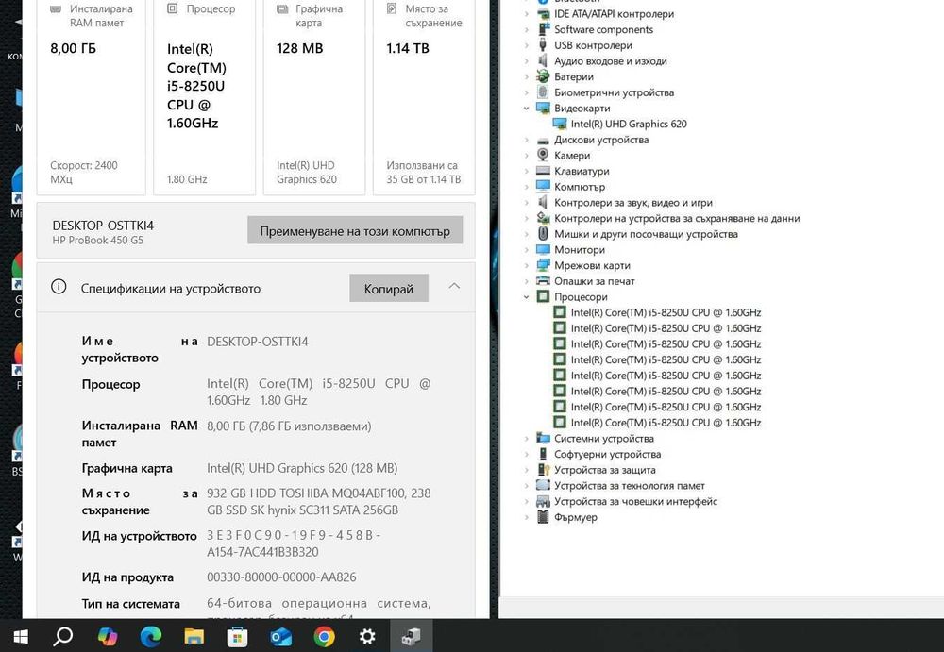Click the Монитори display icon
944x652 pixels.
543,249
